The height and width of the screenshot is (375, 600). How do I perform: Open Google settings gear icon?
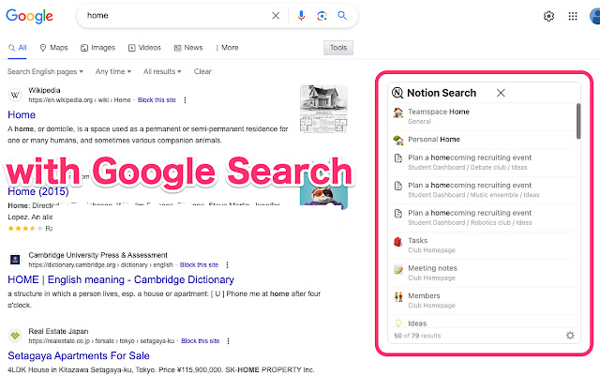tap(548, 16)
